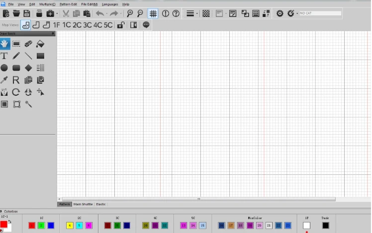Pick yellow color swatch number 4
Image resolution: width=372 pixels, height=233 pixels.
click(x=70, y=226)
